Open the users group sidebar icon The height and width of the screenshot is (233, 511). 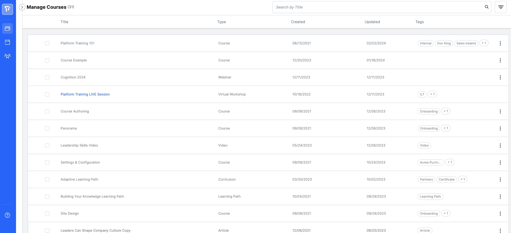click(x=7, y=56)
